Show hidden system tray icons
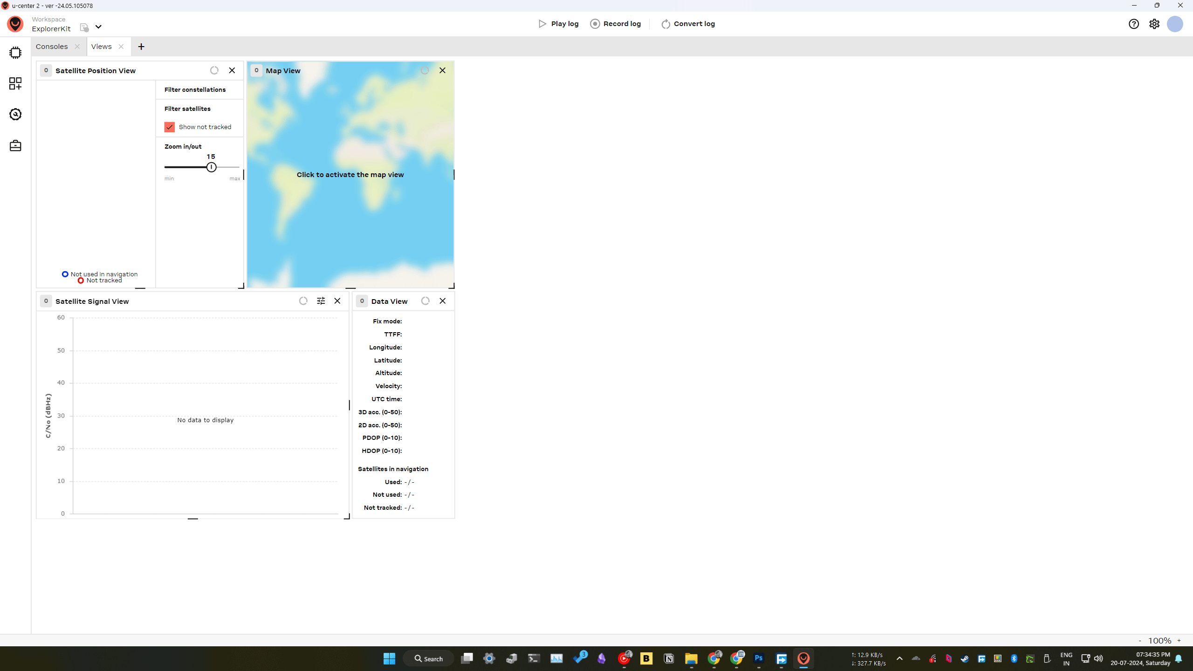 899,658
